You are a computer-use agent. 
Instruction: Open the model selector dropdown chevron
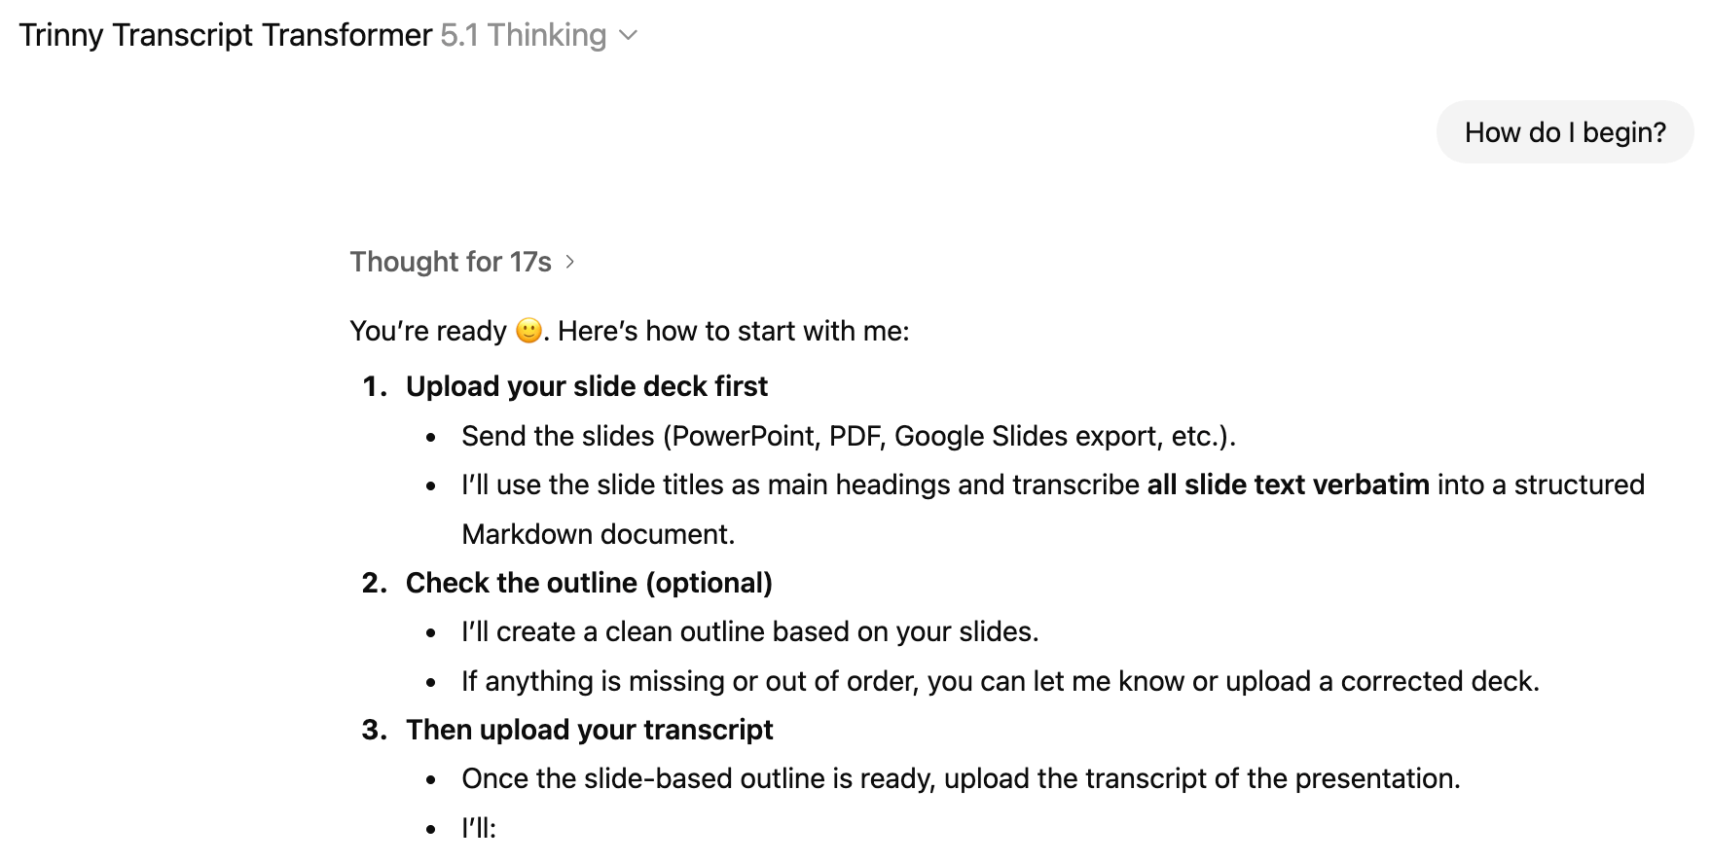[x=629, y=36]
